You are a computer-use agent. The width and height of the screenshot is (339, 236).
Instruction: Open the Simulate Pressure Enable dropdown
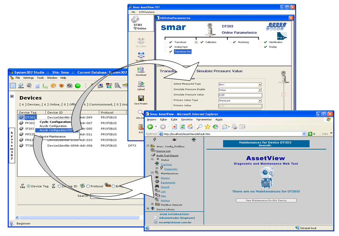pos(260,90)
